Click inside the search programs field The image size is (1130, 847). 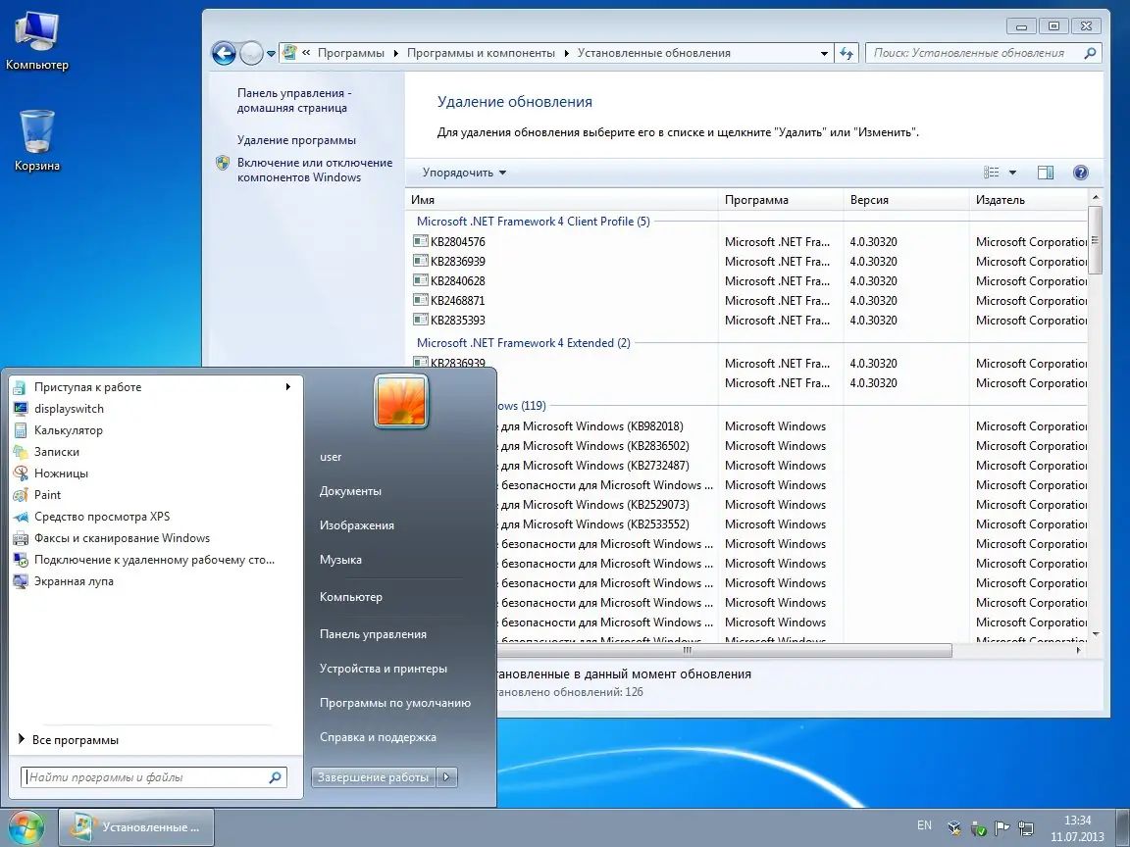pyautogui.click(x=147, y=775)
